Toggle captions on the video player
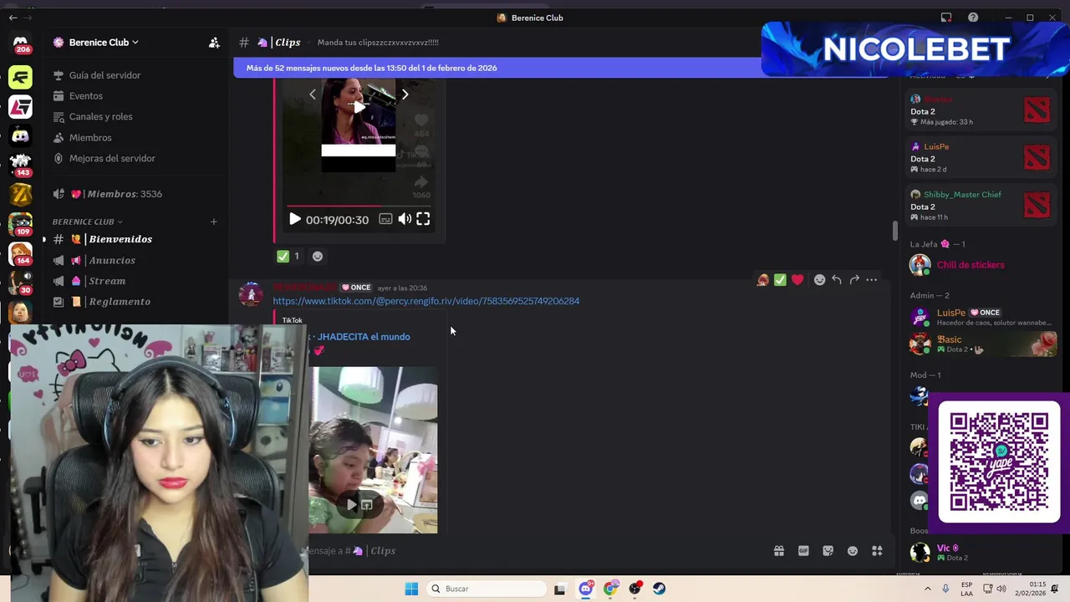The height and width of the screenshot is (602, 1070). coord(385,219)
